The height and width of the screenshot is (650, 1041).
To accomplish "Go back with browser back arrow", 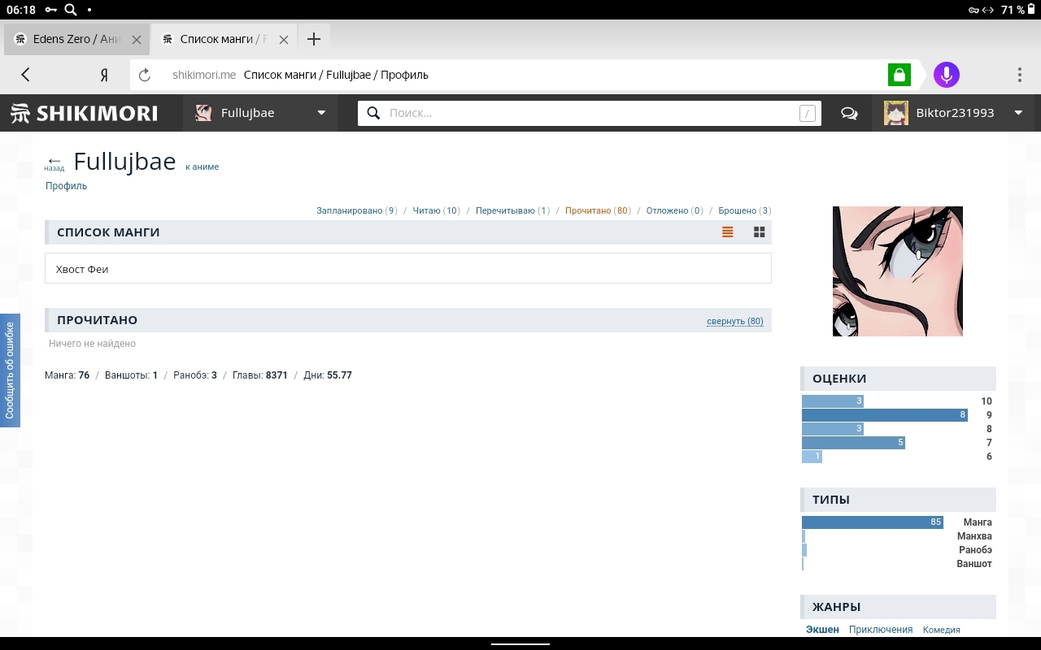I will (25, 75).
